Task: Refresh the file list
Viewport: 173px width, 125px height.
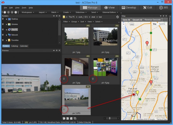Action: (117, 17)
